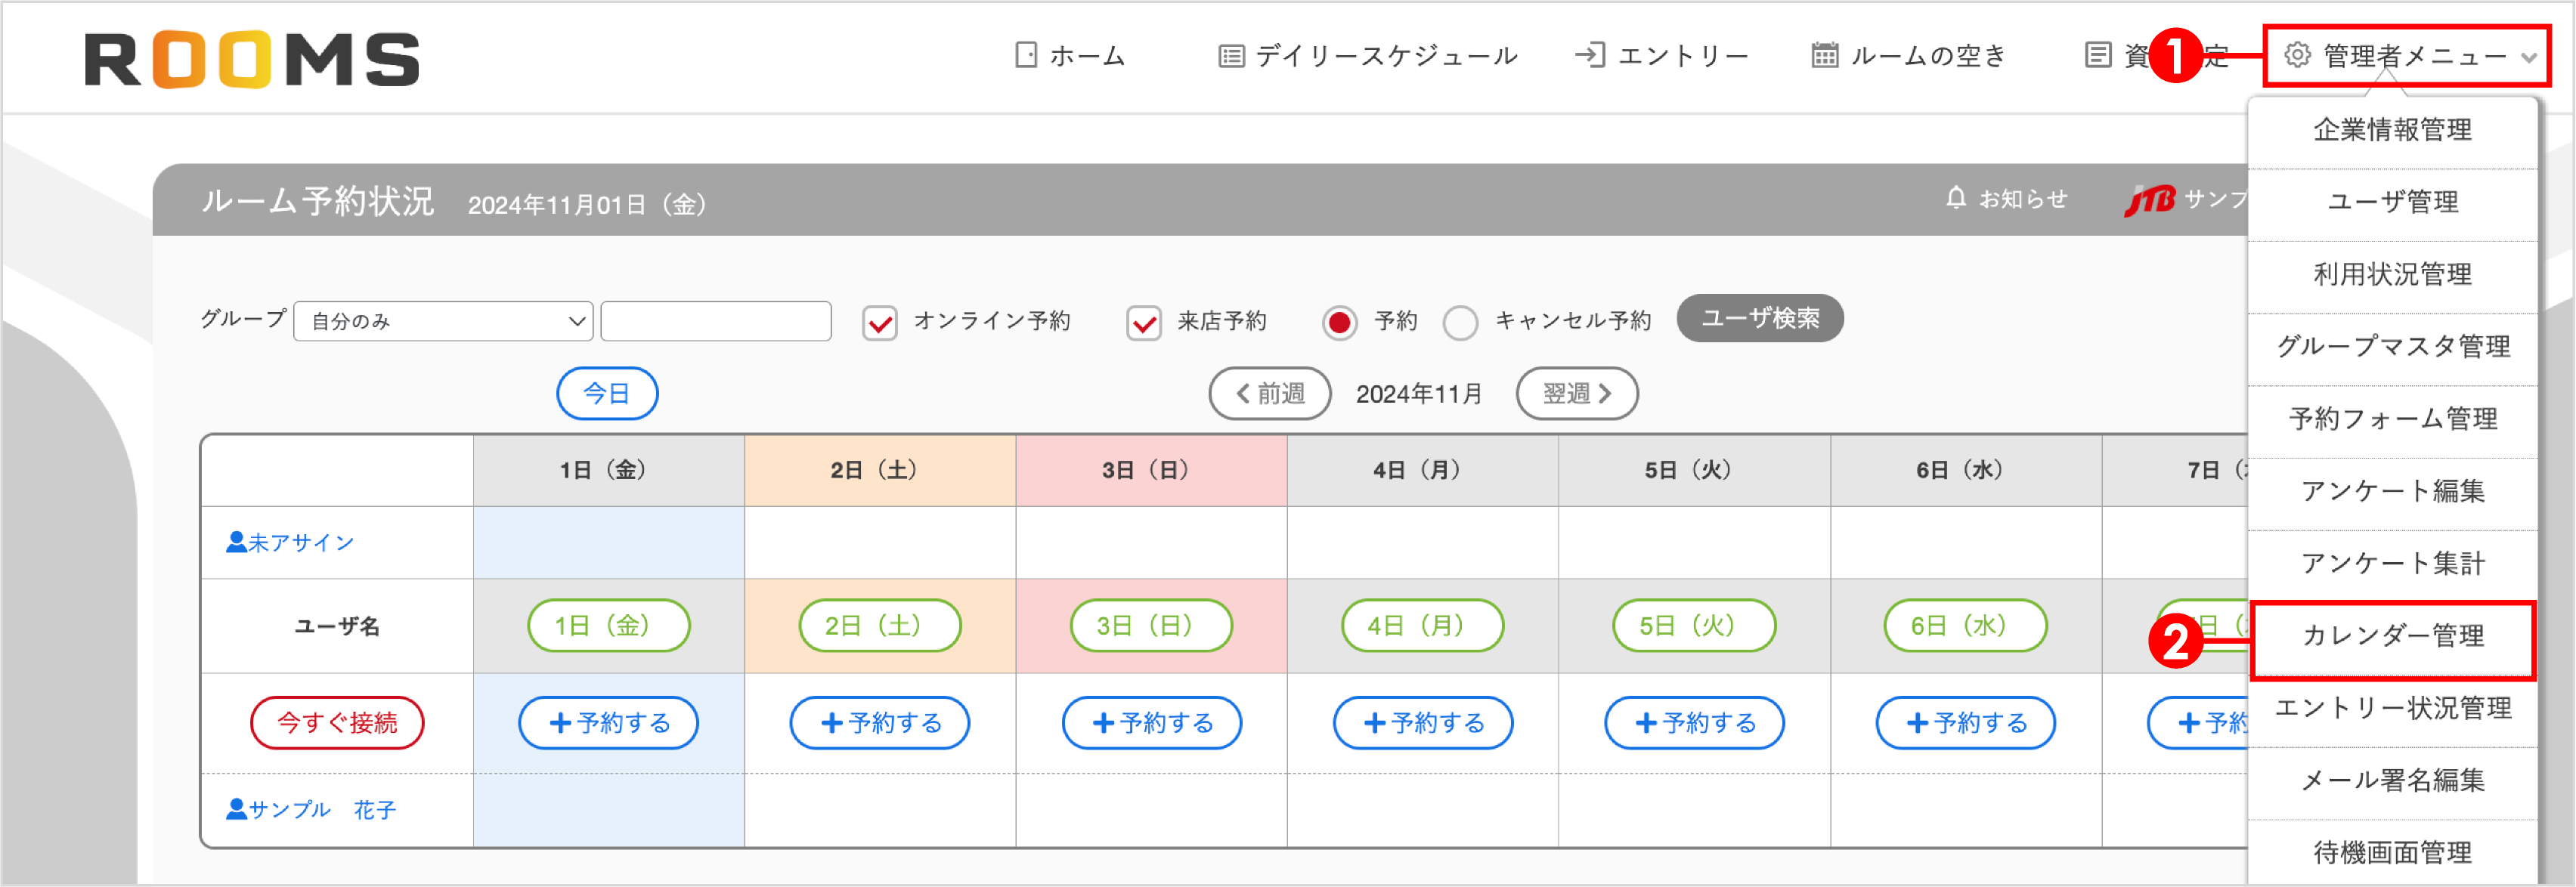Uncheck the オンライン予約 checkbox

(879, 322)
